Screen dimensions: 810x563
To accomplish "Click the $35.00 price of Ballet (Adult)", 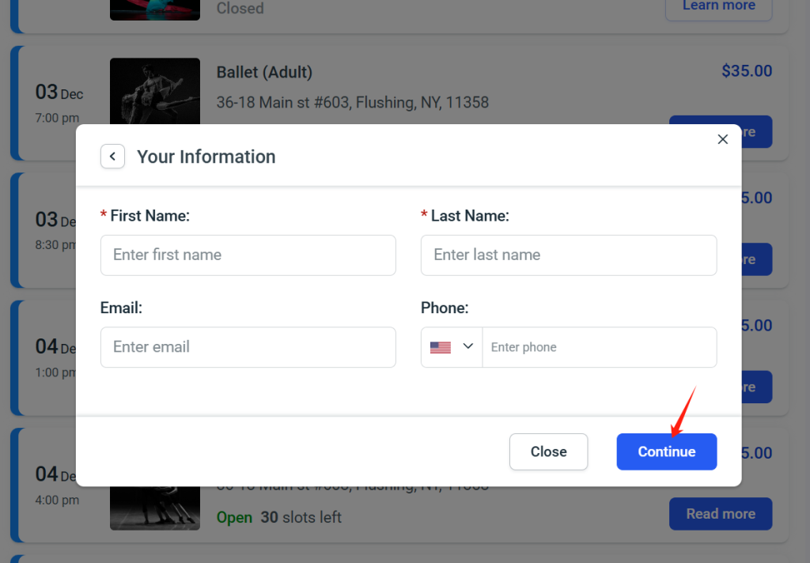I will 747,71.
